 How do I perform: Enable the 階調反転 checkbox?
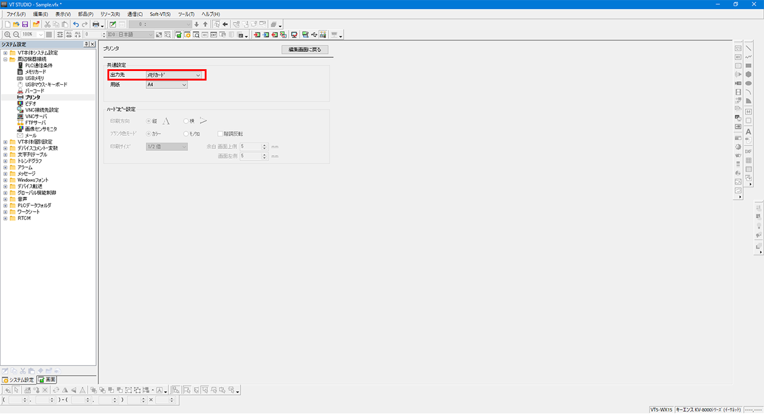point(220,134)
